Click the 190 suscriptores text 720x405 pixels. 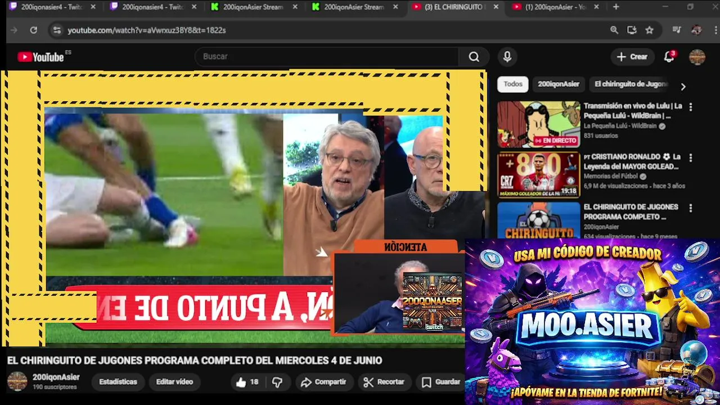55,388
